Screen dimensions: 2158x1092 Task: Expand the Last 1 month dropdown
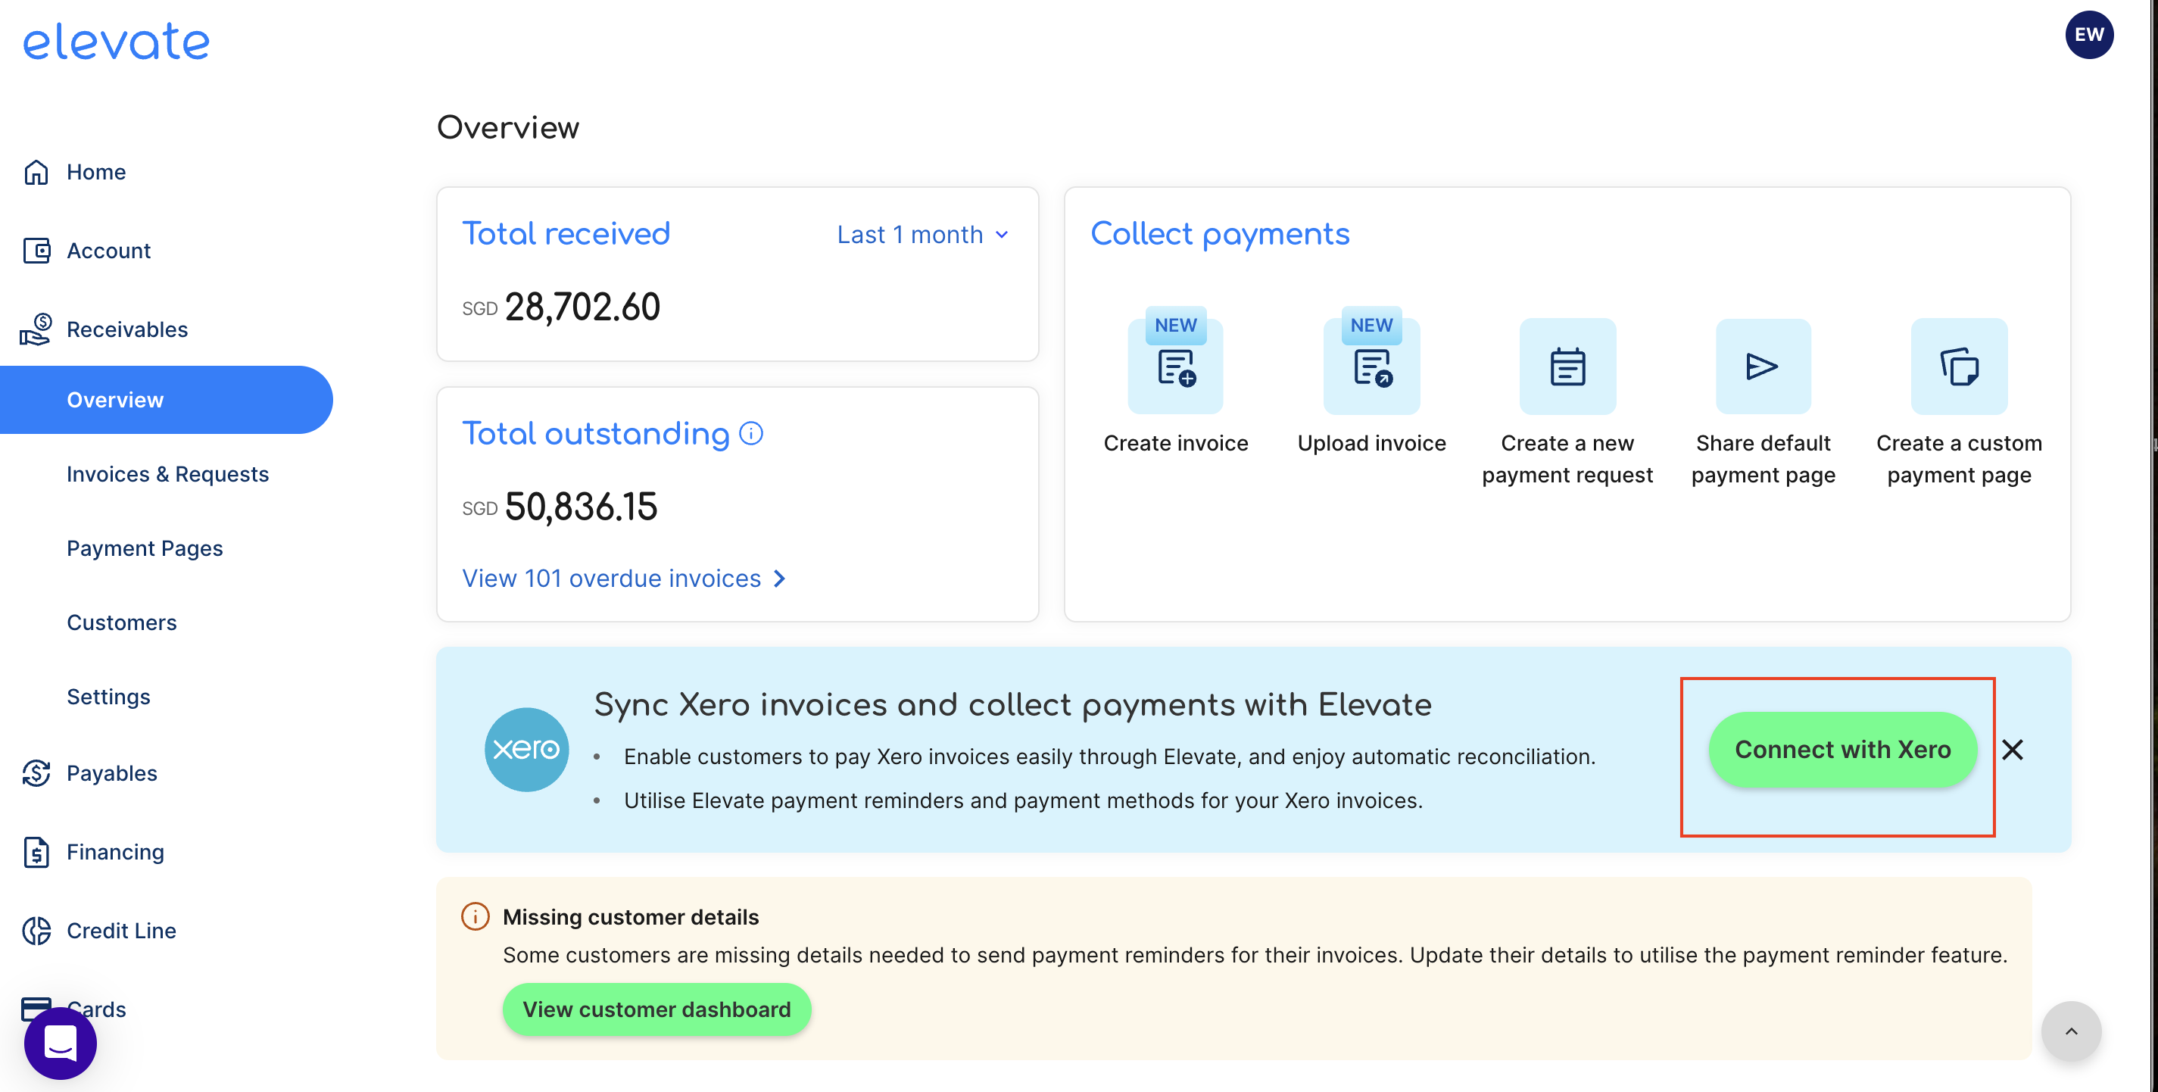[922, 235]
